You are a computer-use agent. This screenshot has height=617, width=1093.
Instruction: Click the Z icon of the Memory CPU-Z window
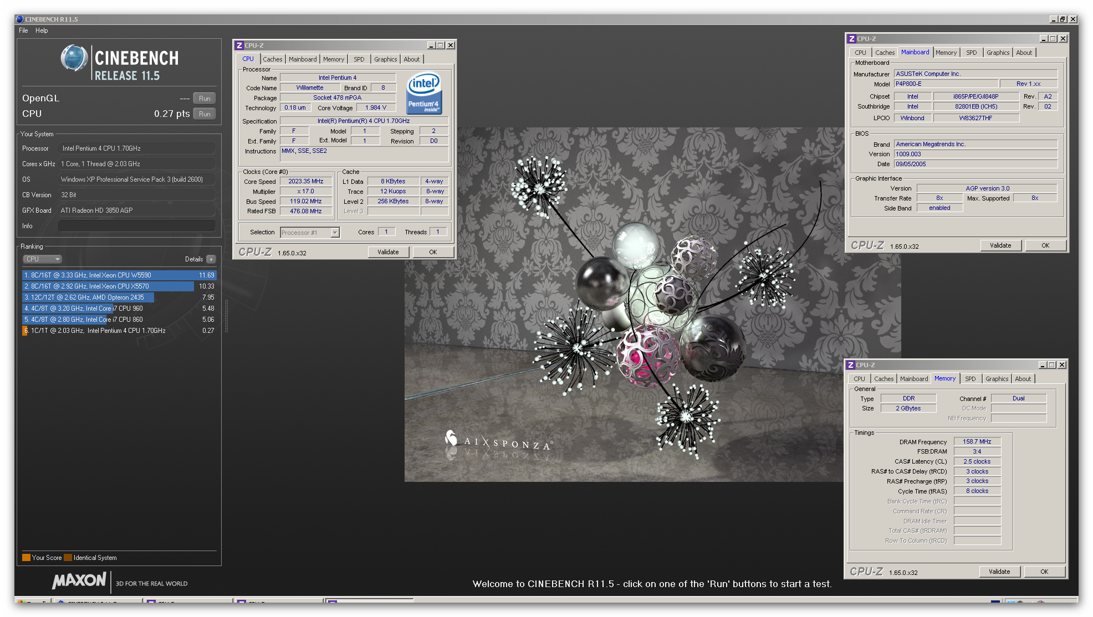[851, 365]
